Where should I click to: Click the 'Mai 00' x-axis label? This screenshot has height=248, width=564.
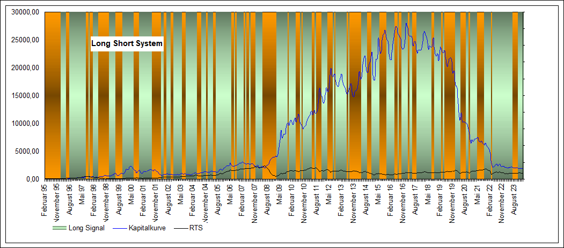[x=131, y=194]
